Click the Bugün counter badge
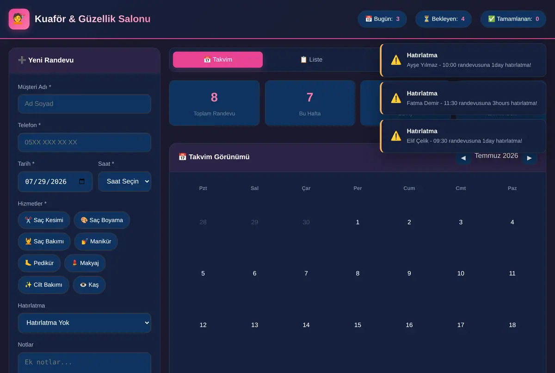Viewport: 555px width, 373px height. pos(382,19)
